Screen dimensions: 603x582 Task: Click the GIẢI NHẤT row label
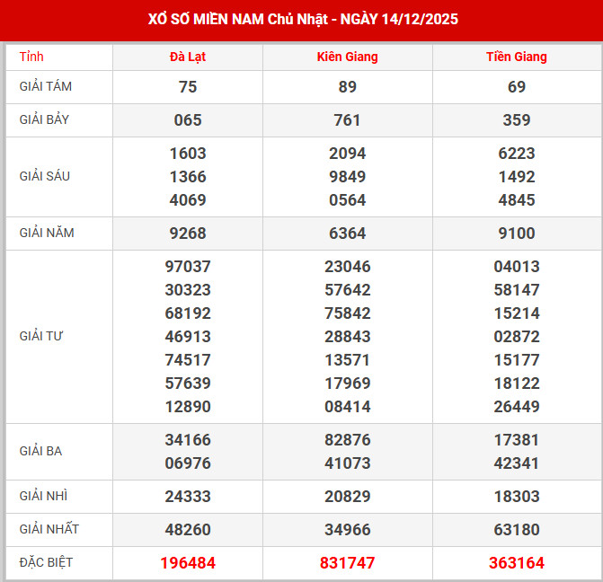49,529
